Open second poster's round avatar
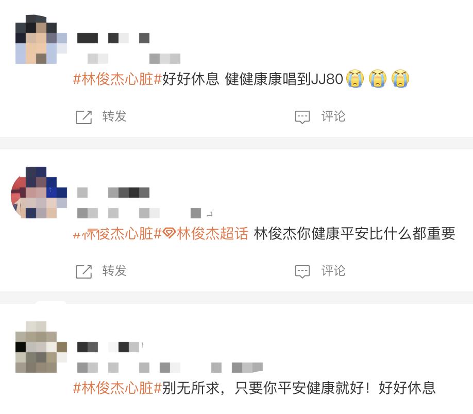This screenshot has height=414, width=473. 39,193
